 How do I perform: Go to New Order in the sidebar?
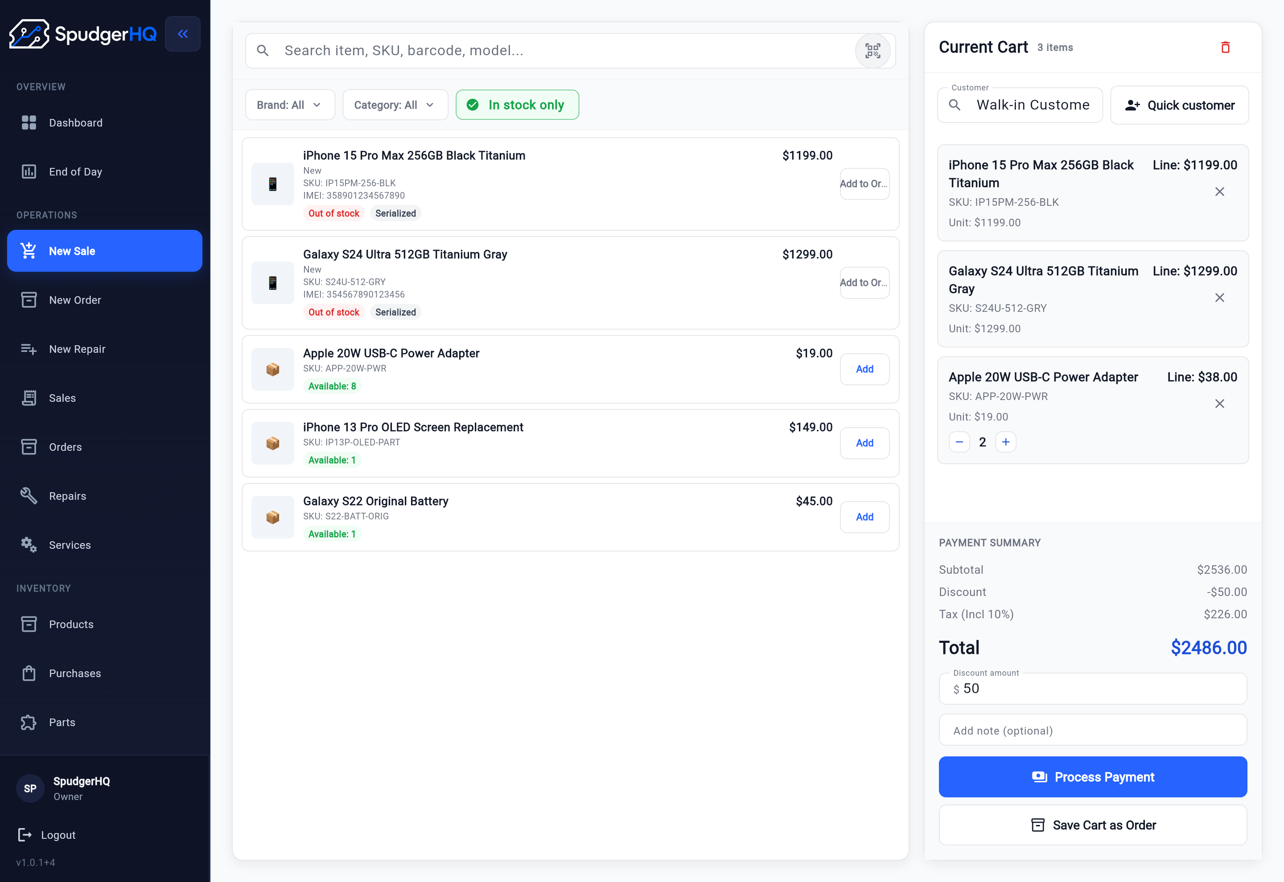pyautogui.click(x=104, y=300)
